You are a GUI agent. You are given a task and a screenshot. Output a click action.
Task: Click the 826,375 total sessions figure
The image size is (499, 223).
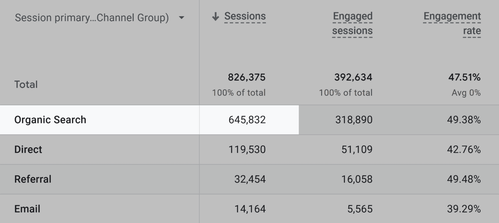[247, 77]
